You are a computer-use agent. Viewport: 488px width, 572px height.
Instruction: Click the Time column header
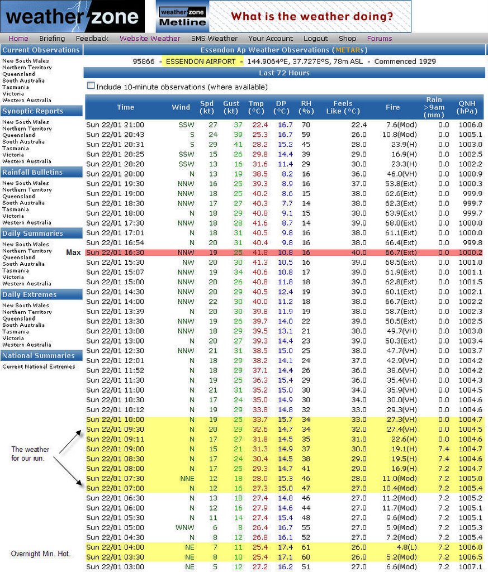point(125,107)
